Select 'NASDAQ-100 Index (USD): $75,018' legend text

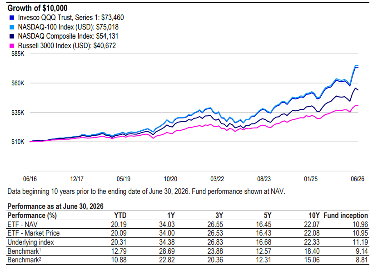pyautogui.click(x=68, y=27)
